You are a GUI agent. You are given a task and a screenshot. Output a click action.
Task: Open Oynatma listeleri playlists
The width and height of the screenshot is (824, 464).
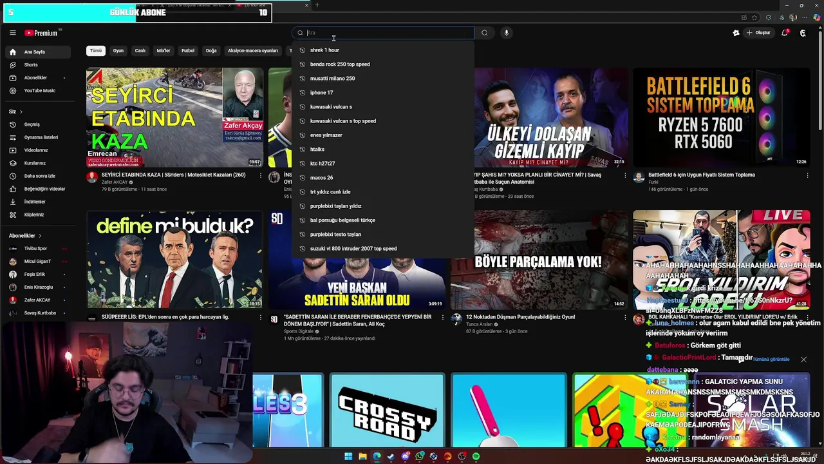[37, 137]
